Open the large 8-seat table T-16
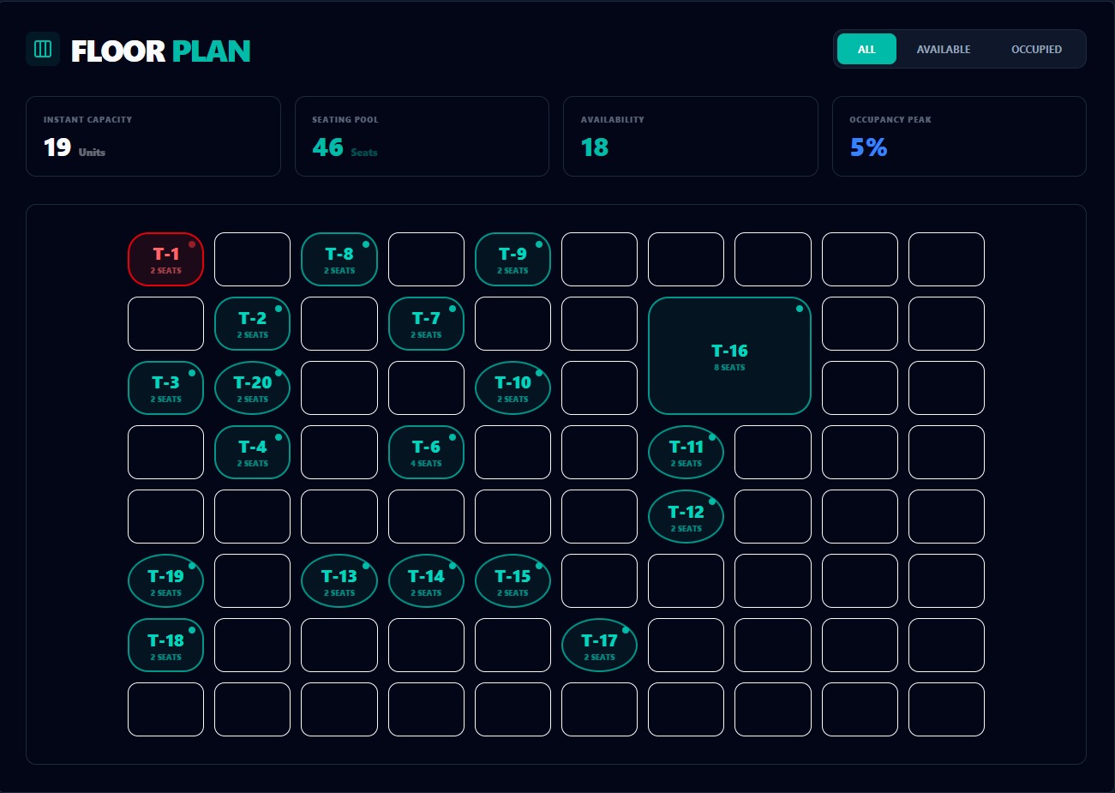1115x793 pixels. (729, 356)
